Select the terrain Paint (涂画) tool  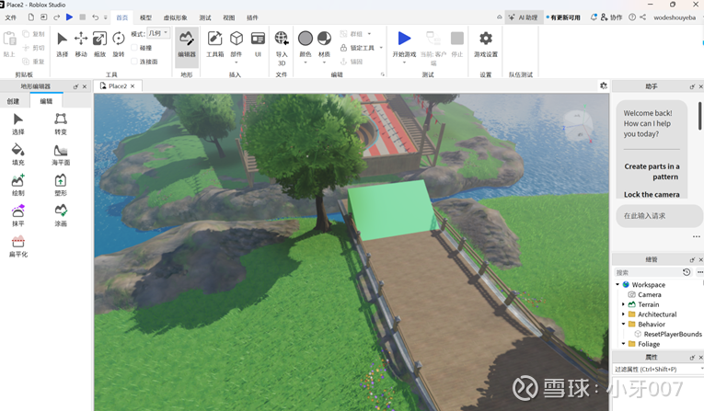(61, 215)
